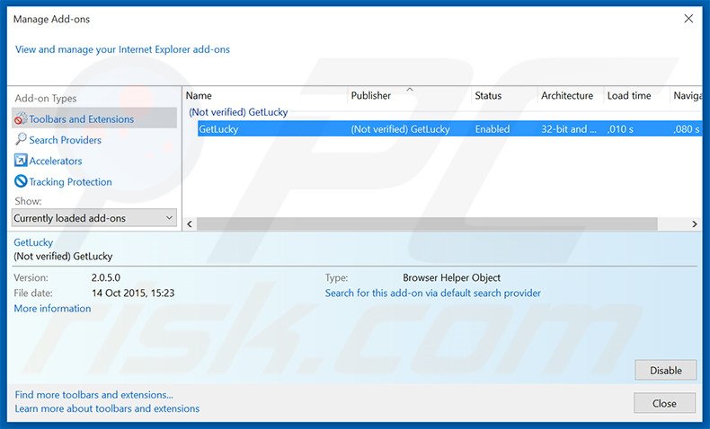Screen dimensions: 710x429
Task: Click the Close button
Action: tap(664, 403)
